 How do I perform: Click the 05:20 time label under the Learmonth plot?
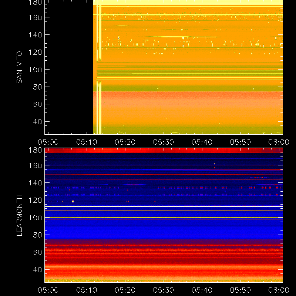tap(125, 290)
